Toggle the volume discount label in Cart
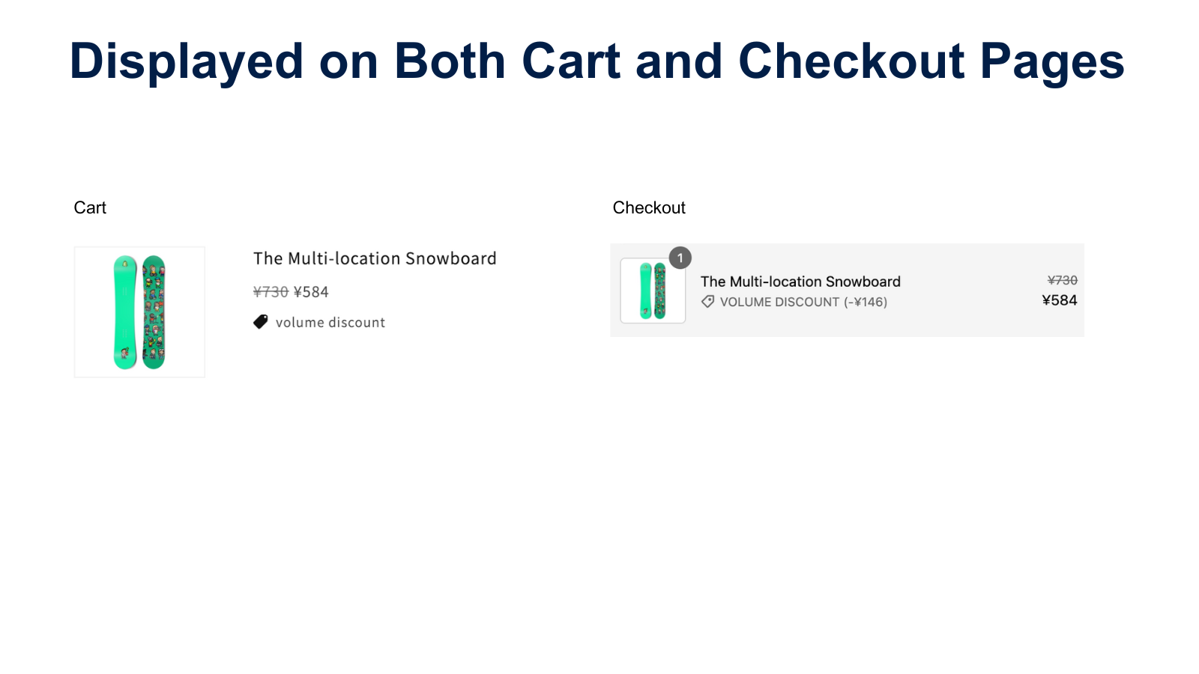The height and width of the screenshot is (674, 1199). 330,322
